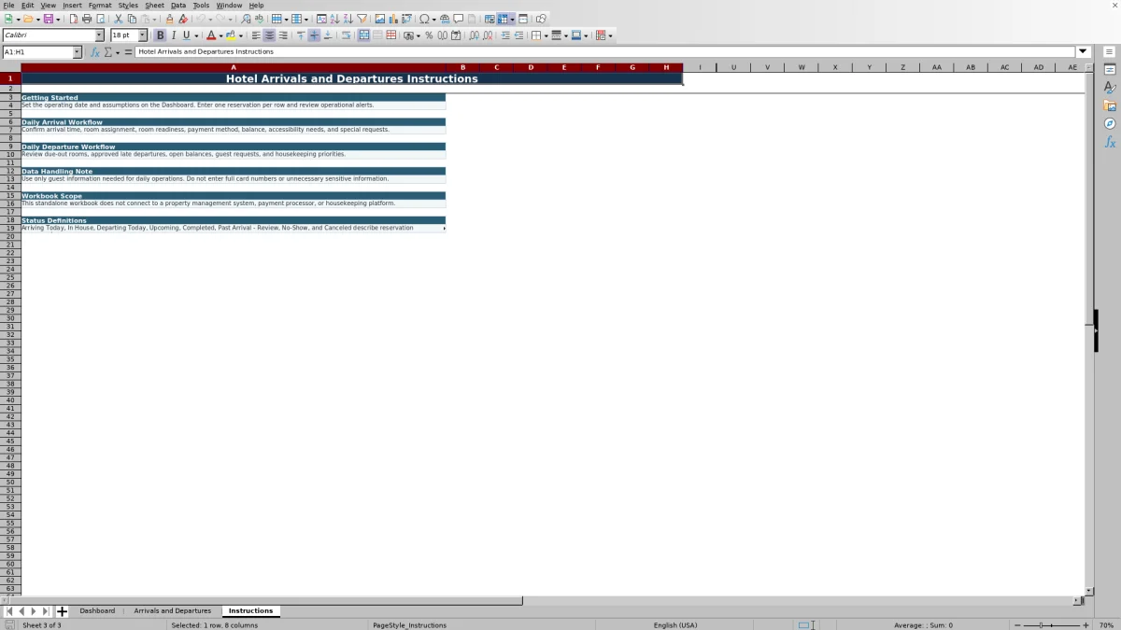The image size is (1121, 630).
Task: Open Function Wizard fx icon
Action: click(94, 52)
